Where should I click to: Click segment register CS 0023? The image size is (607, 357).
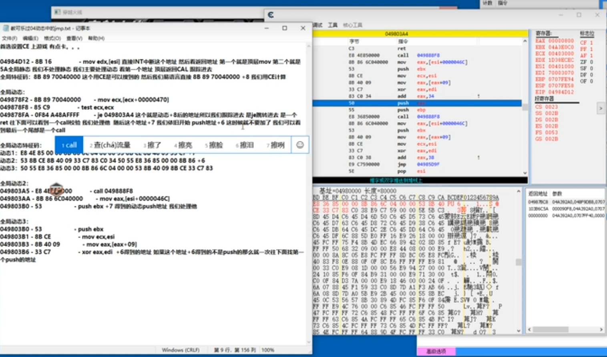547,107
